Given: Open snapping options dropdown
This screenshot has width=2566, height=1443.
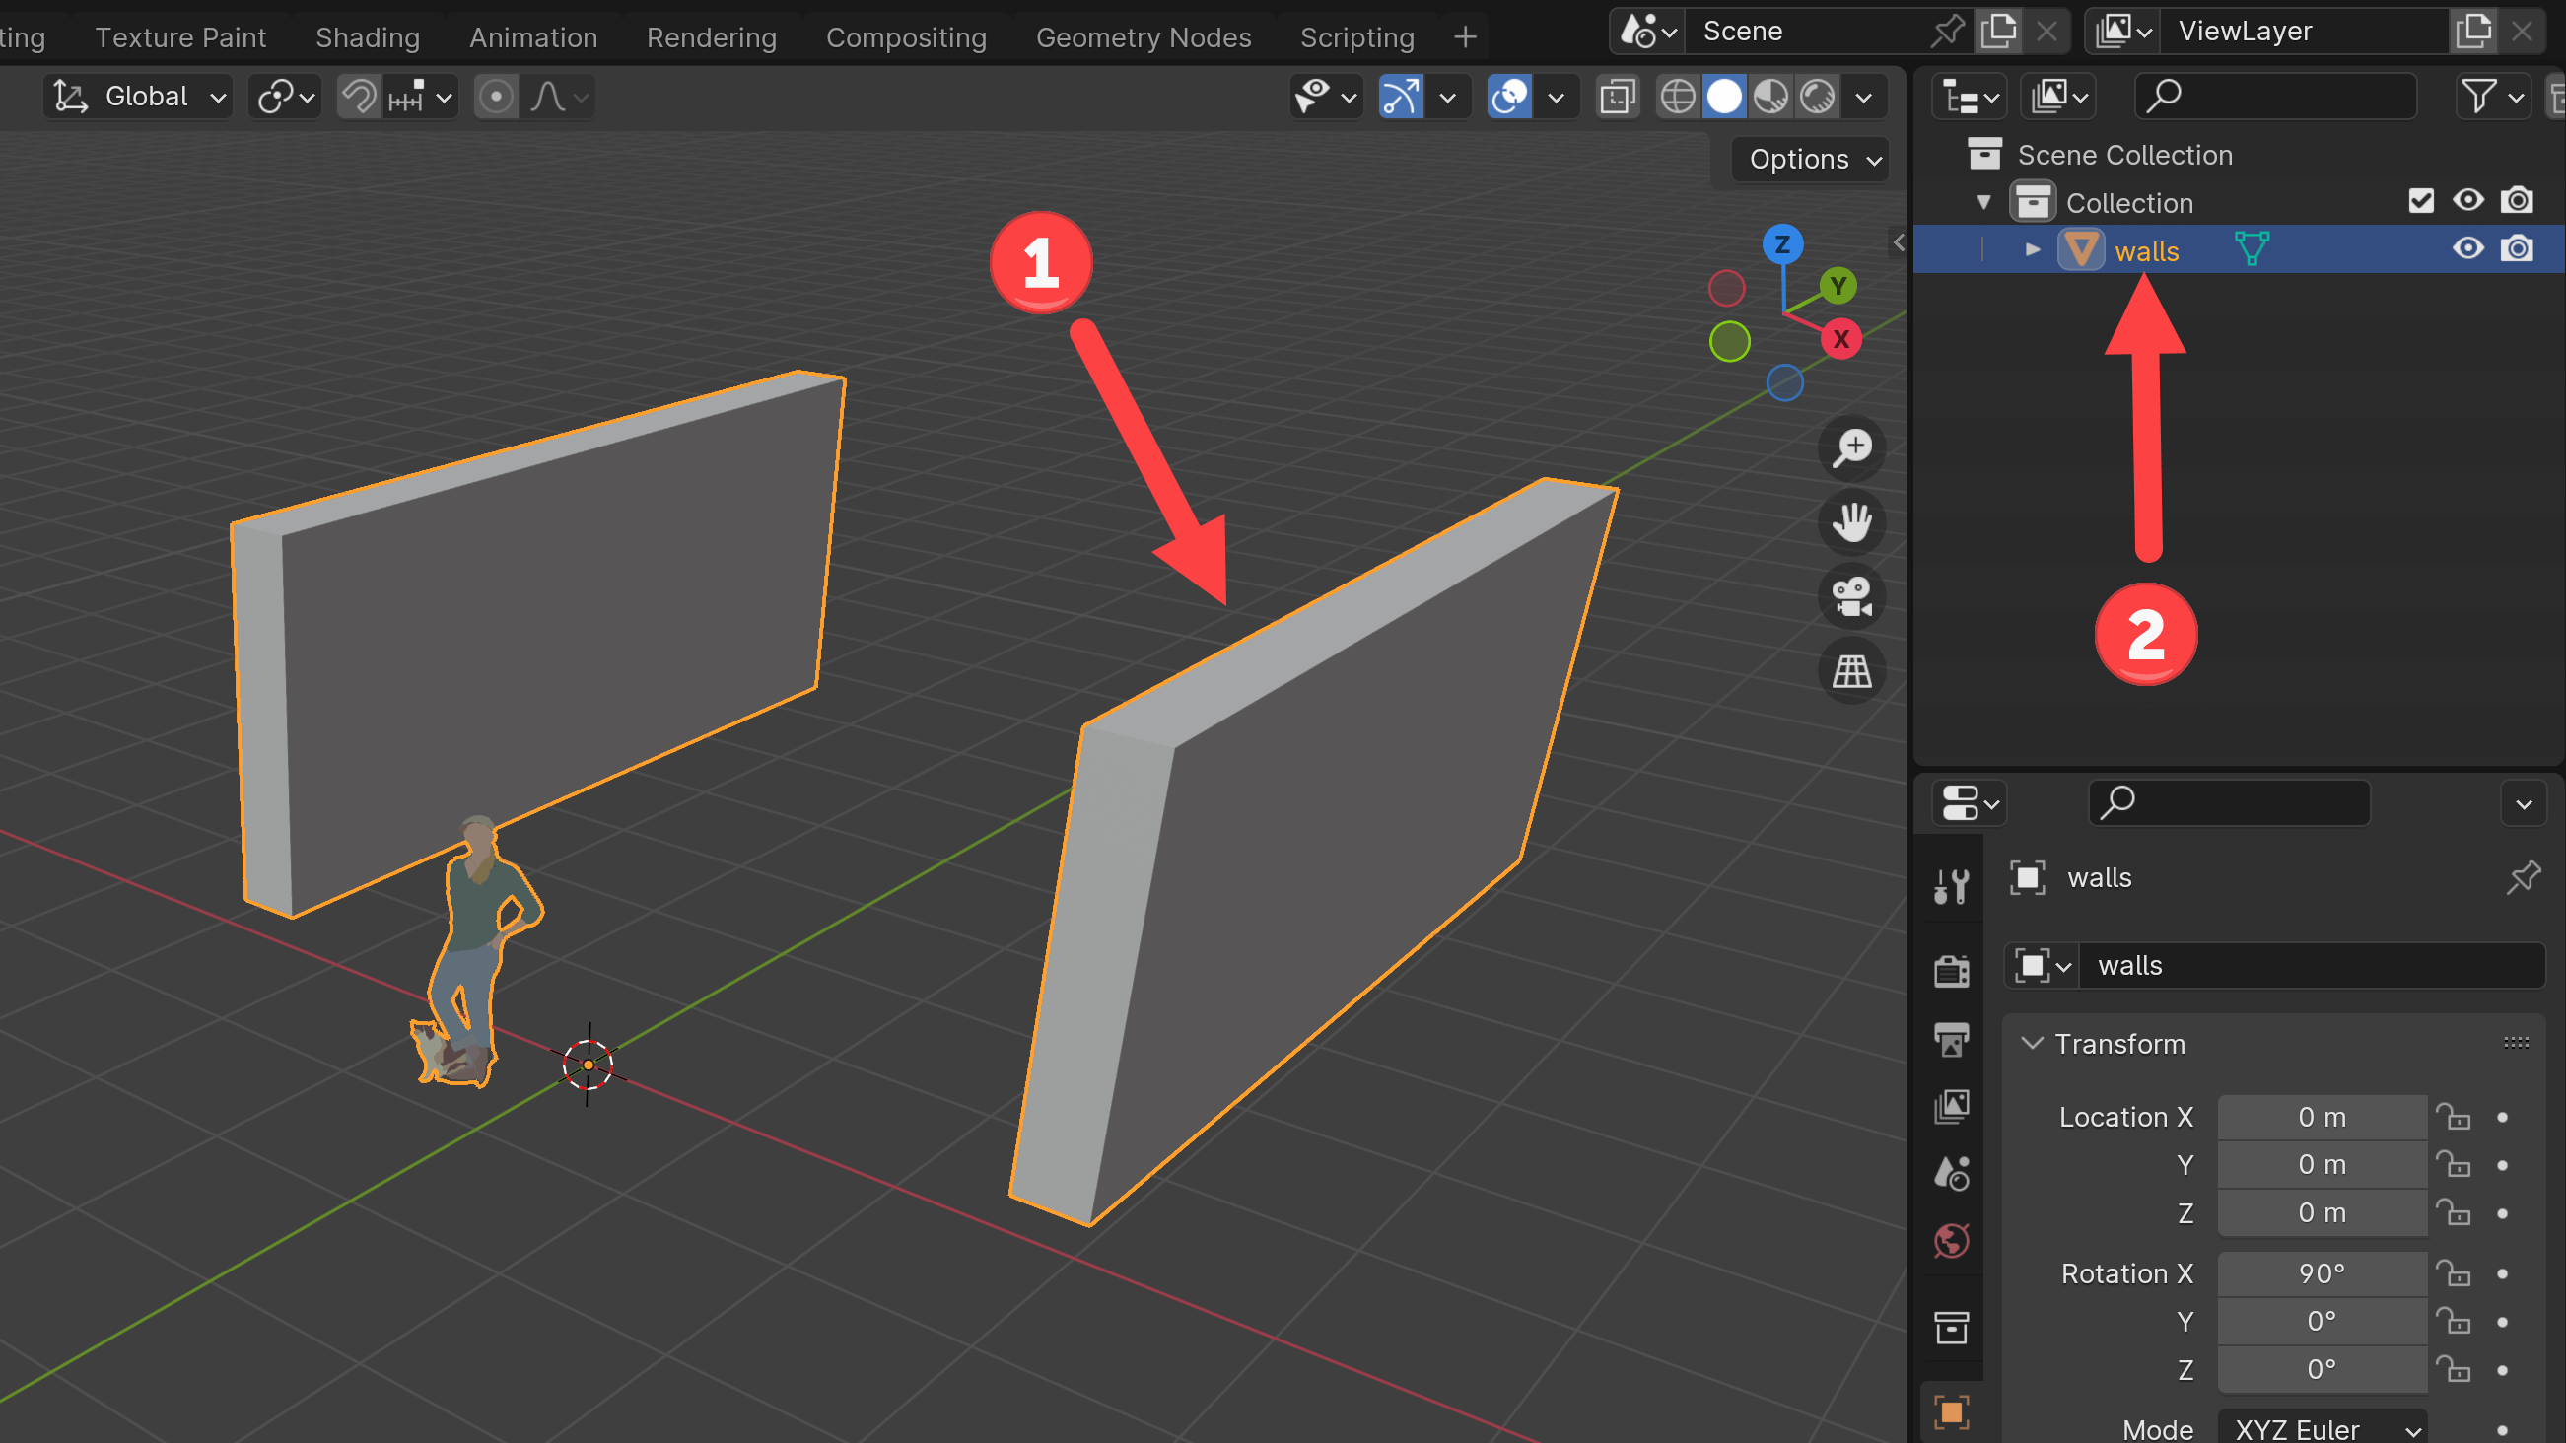Looking at the screenshot, I should [420, 97].
